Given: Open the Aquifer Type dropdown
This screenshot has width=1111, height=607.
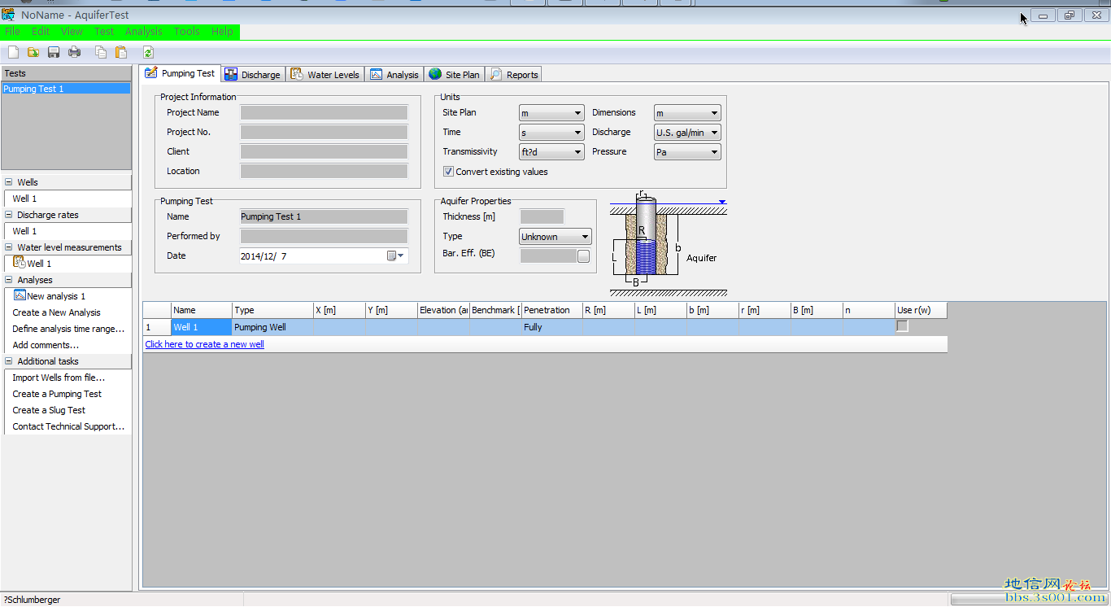Looking at the screenshot, I should pyautogui.click(x=555, y=237).
